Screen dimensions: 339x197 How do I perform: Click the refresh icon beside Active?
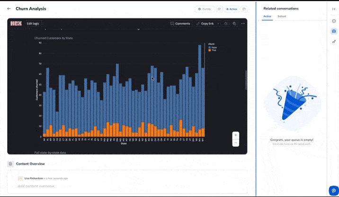244,9
